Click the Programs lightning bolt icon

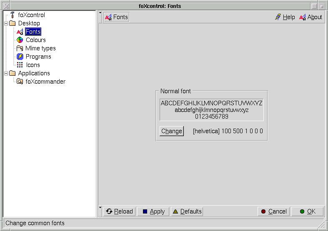(x=20, y=56)
